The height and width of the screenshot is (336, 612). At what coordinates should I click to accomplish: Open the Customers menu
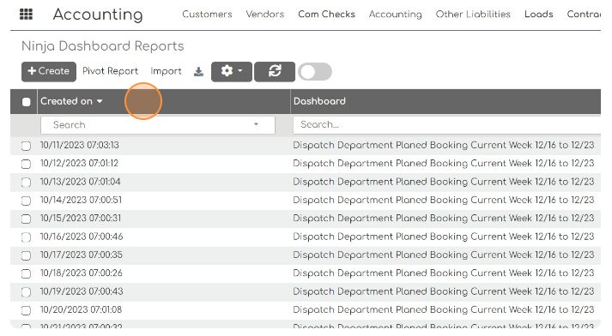[x=207, y=15]
